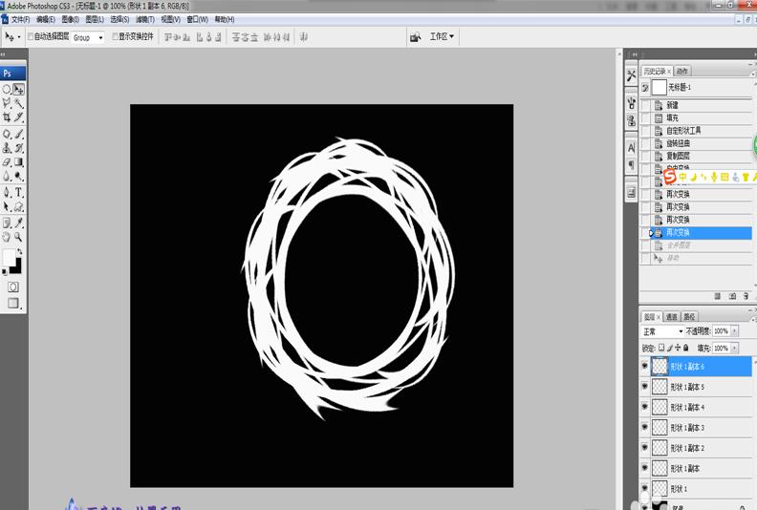
Task: Expand the layer opacity slider arrow
Action: tap(734, 331)
